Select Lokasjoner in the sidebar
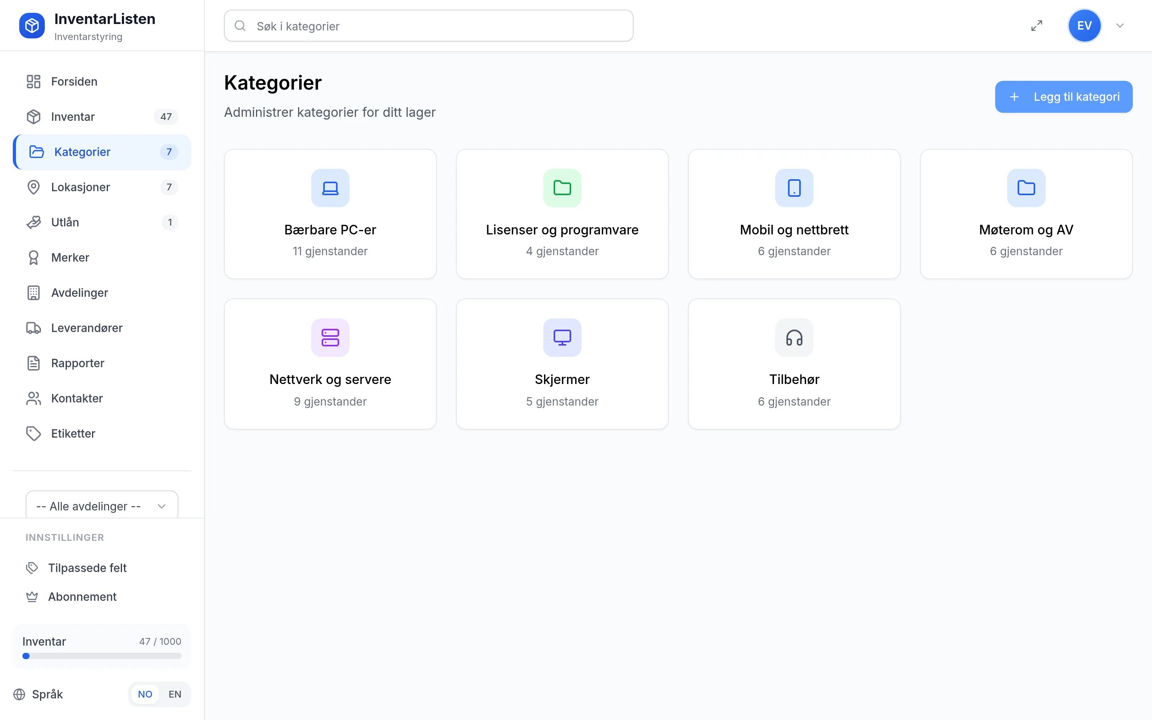Image resolution: width=1152 pixels, height=720 pixels. click(102, 187)
